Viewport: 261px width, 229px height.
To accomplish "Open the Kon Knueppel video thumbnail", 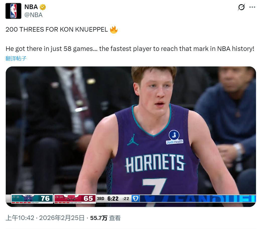I will tap(131, 137).
